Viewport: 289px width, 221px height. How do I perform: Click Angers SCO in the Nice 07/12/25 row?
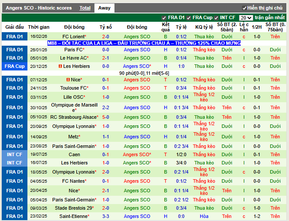coord(137,80)
